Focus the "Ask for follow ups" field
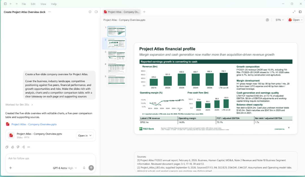The height and width of the screenshot is (177, 305). (50, 158)
